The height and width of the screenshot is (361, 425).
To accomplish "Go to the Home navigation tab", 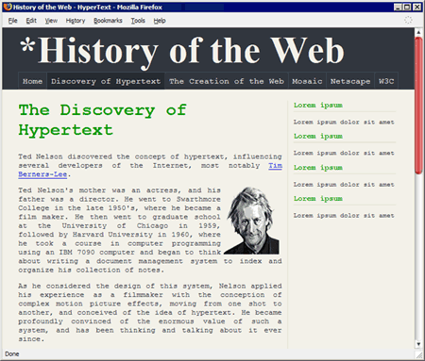I will coord(32,81).
